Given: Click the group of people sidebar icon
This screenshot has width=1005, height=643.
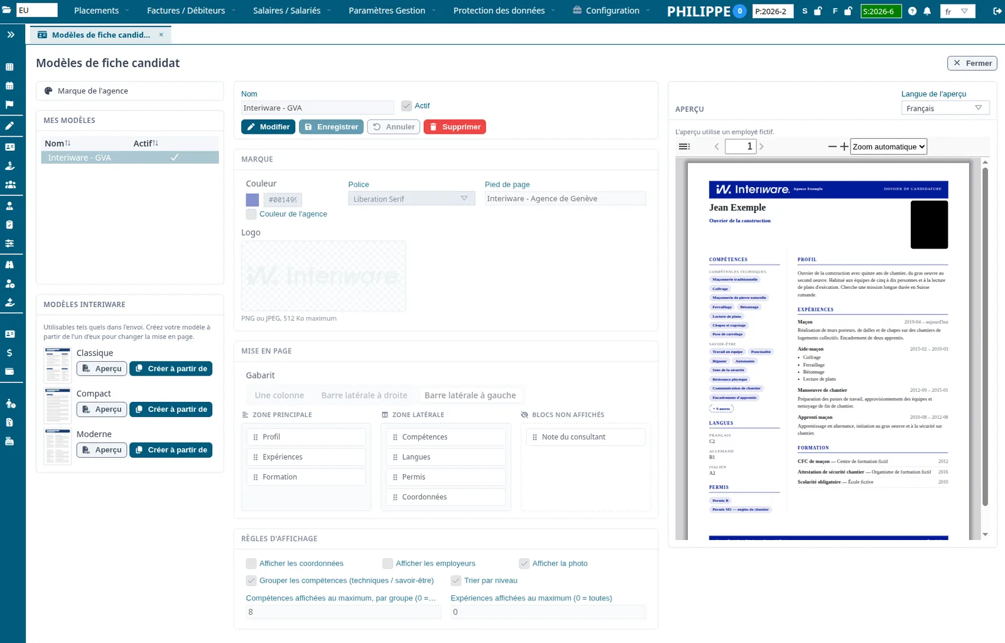Looking at the screenshot, I should [9, 185].
